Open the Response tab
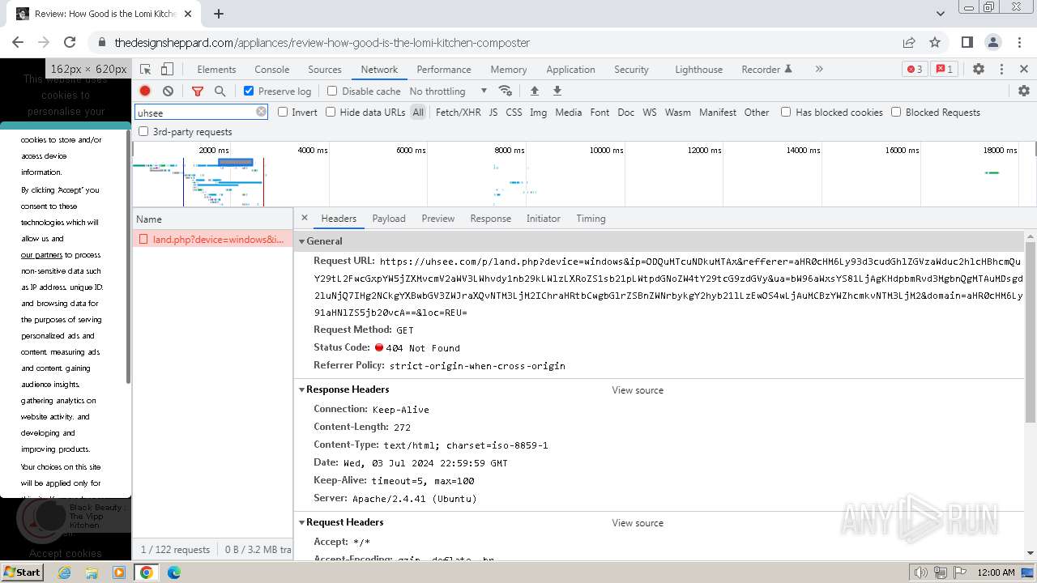Screen dimensions: 1037x583 point(491,219)
